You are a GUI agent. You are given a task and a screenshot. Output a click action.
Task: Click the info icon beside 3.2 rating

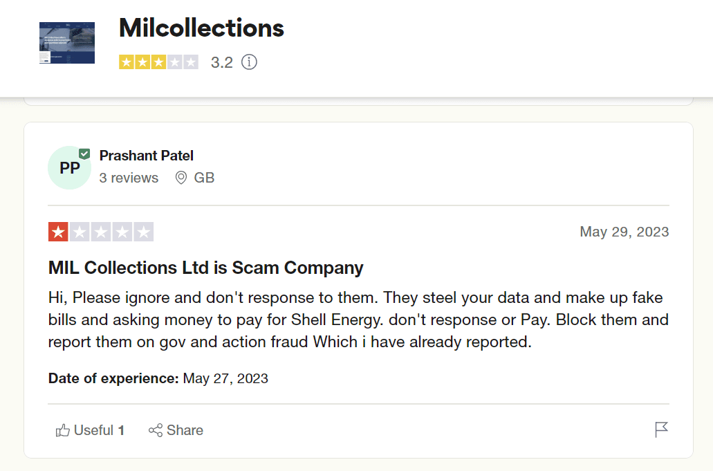249,62
